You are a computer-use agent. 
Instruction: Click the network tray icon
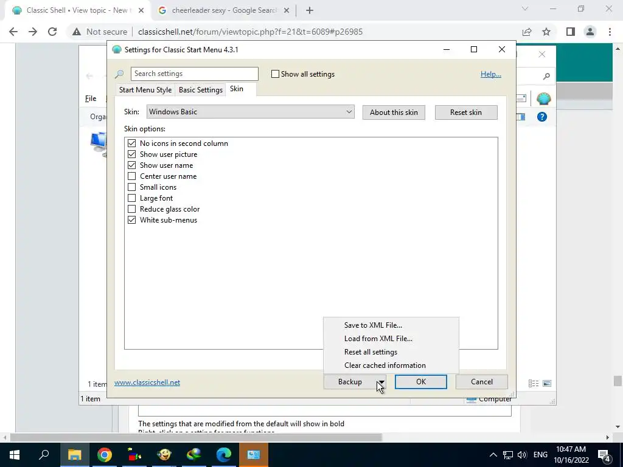click(x=508, y=455)
